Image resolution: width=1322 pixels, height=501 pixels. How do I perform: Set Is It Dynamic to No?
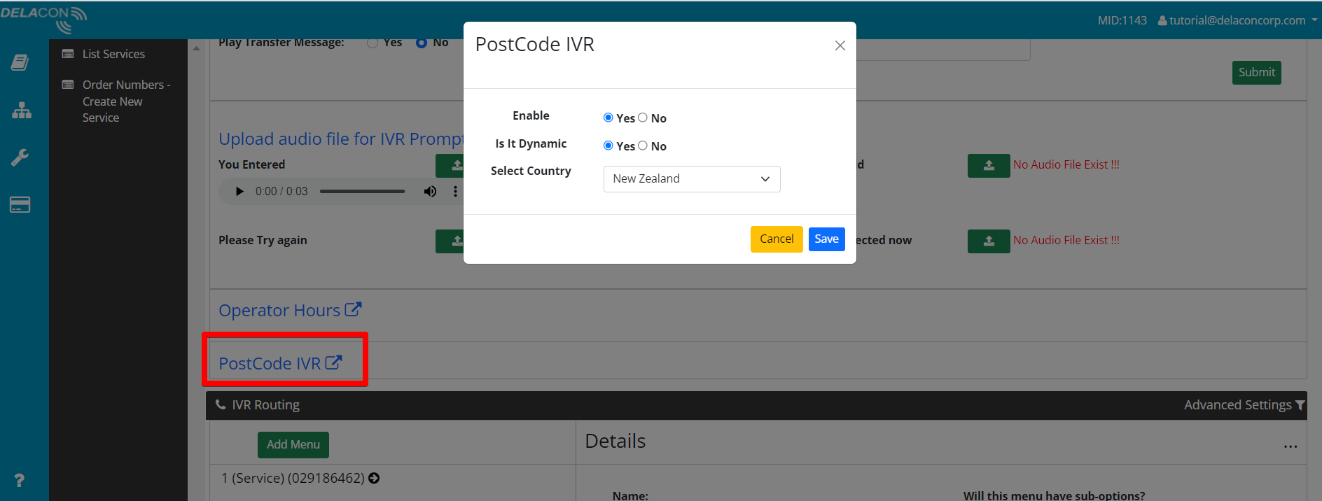click(x=643, y=146)
